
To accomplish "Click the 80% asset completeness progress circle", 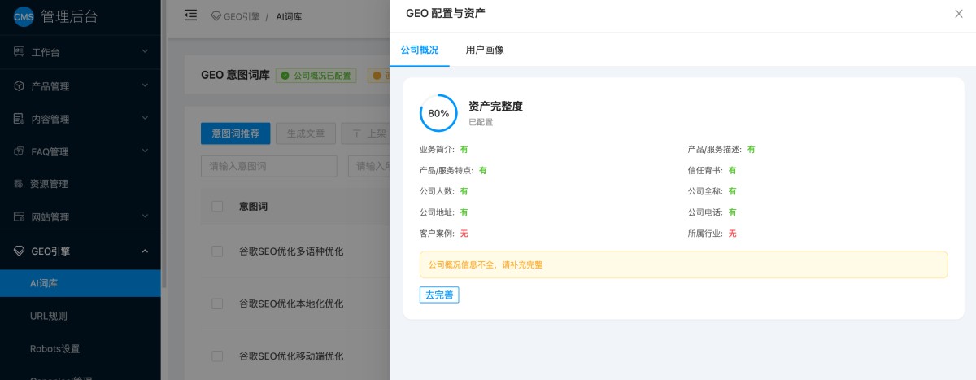I will coord(438,114).
